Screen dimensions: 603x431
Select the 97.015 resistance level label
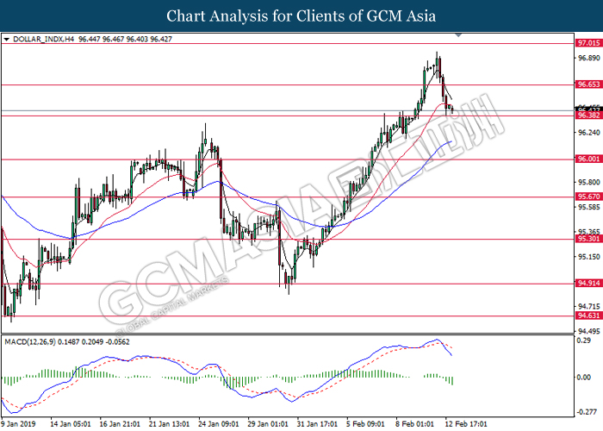[588, 43]
